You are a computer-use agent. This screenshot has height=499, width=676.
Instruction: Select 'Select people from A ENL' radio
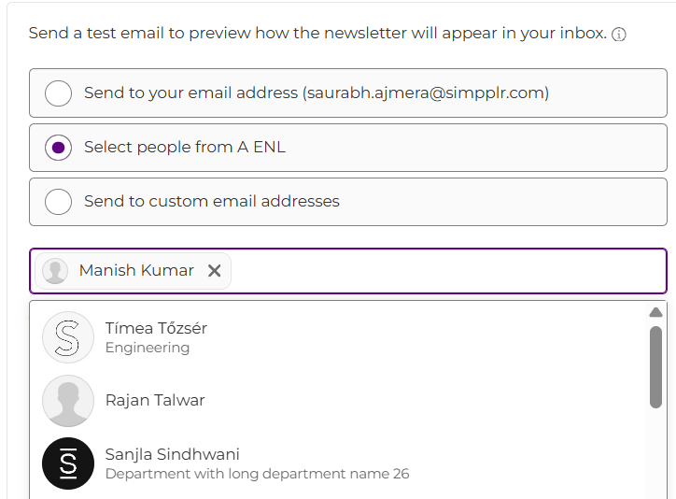[59, 148]
